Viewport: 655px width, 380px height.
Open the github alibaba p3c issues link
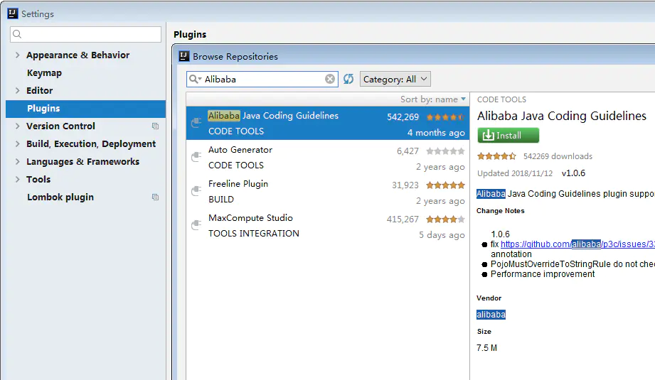577,244
